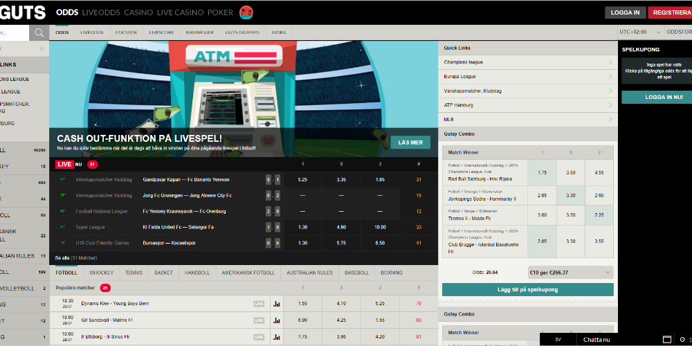
Task: Expand the MLB quick link
Action: click(x=528, y=120)
